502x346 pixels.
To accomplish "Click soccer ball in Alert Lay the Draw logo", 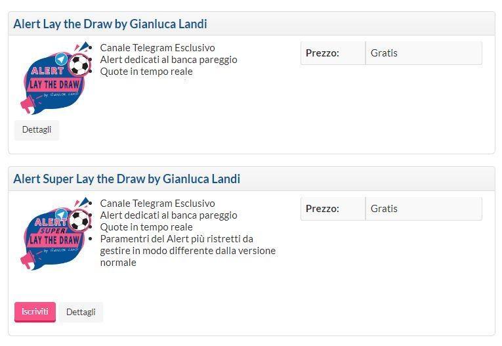I will point(79,64).
